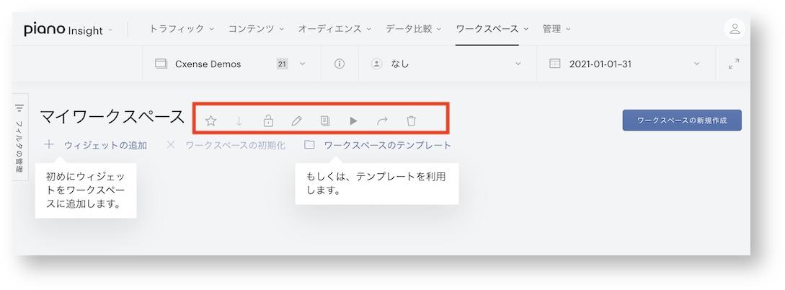Open the ワークスペース menu

(492, 29)
